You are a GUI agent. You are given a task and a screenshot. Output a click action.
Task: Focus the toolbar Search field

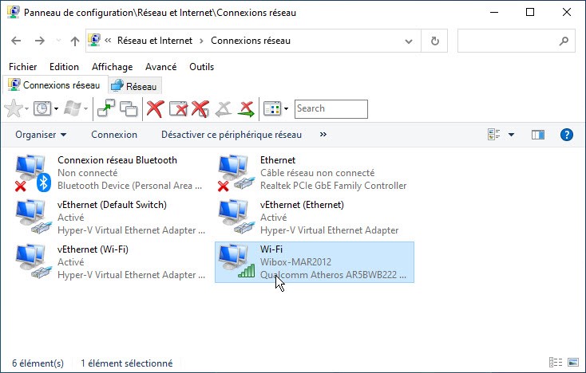click(x=331, y=109)
